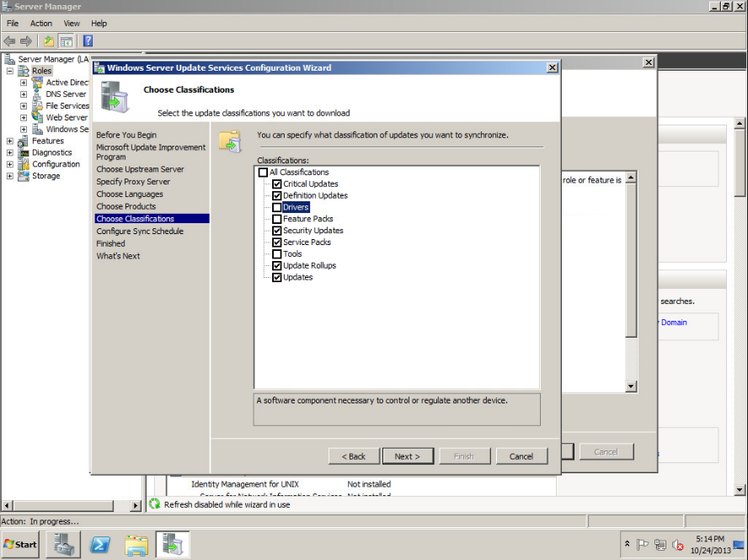Check the Feature Packs checkbox
This screenshot has width=748, height=560.
tap(276, 219)
